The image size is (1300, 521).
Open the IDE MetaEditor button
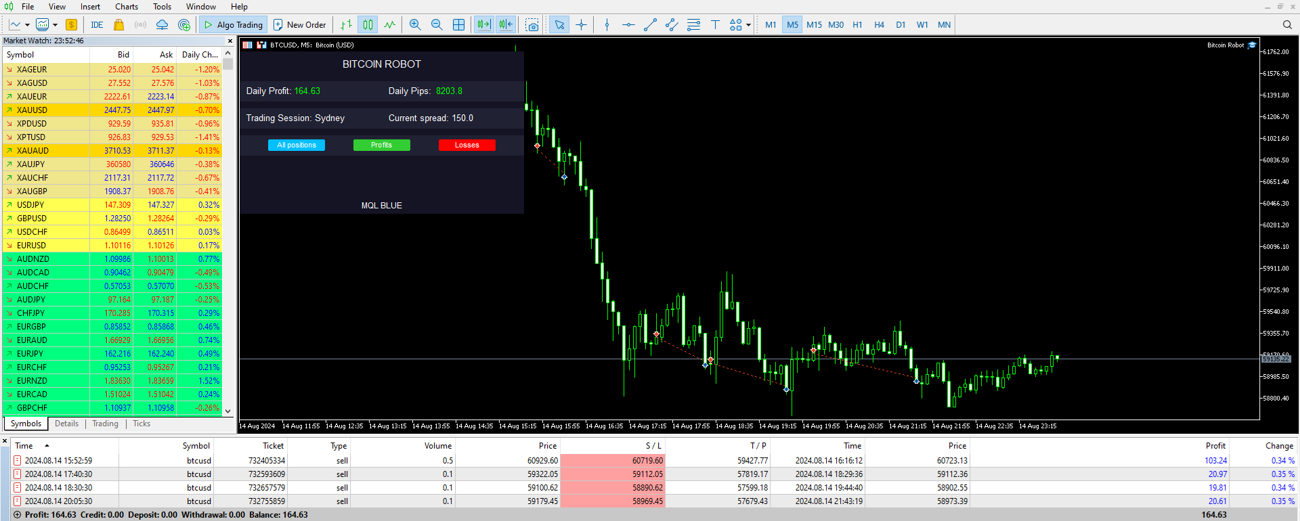[x=97, y=25]
